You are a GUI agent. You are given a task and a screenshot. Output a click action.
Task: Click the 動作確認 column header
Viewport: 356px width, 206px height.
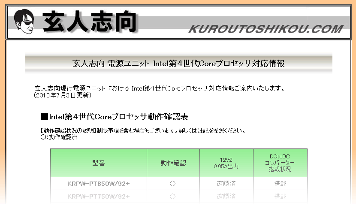(x=173, y=163)
